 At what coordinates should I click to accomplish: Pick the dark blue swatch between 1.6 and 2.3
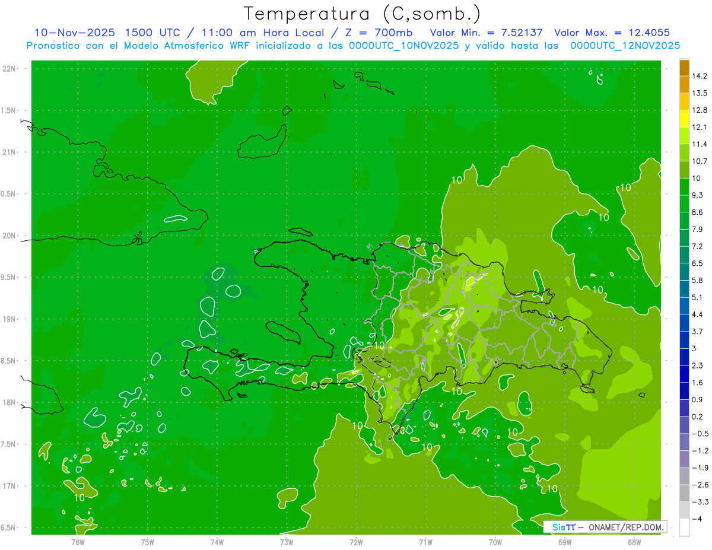coord(684,374)
